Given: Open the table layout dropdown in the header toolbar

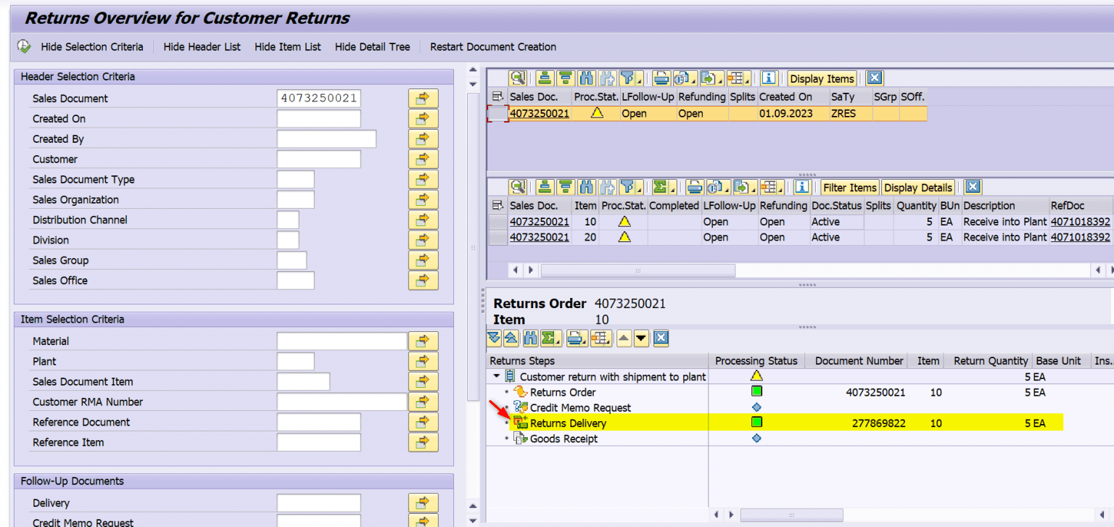Looking at the screenshot, I should point(747,81).
